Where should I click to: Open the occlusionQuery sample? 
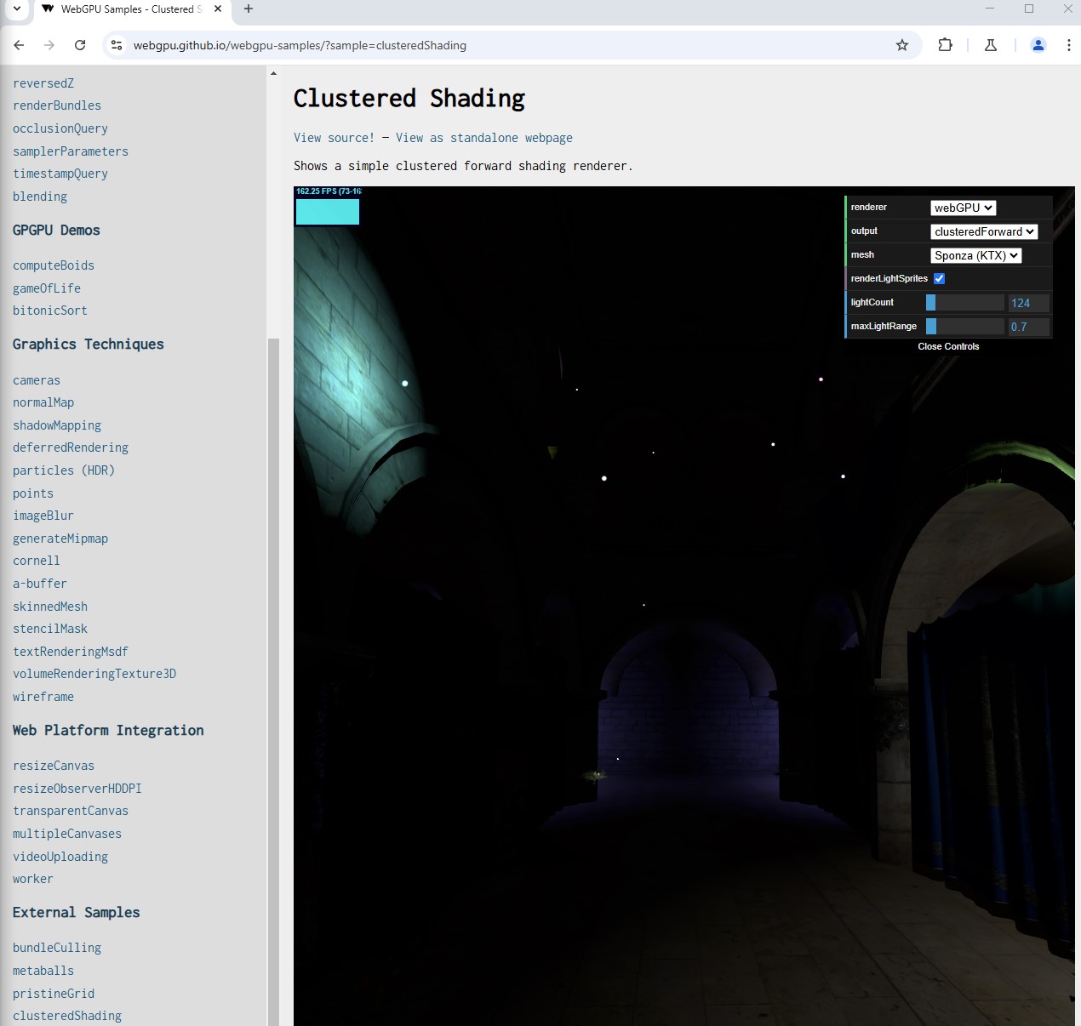(x=60, y=128)
